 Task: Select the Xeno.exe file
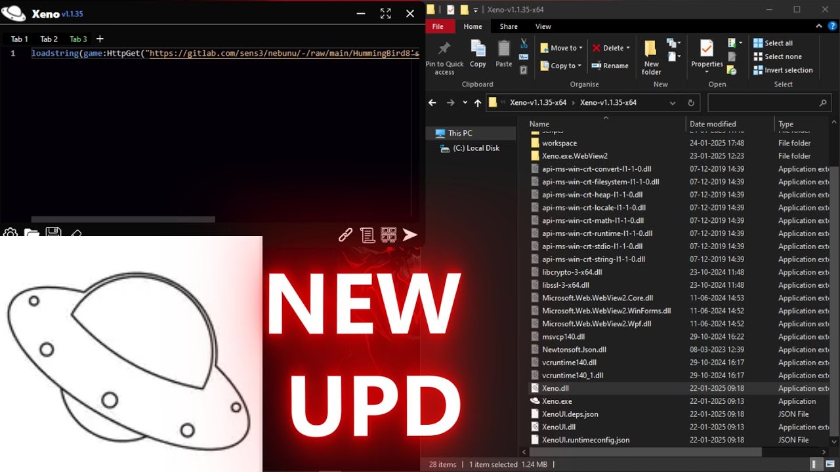click(x=557, y=401)
